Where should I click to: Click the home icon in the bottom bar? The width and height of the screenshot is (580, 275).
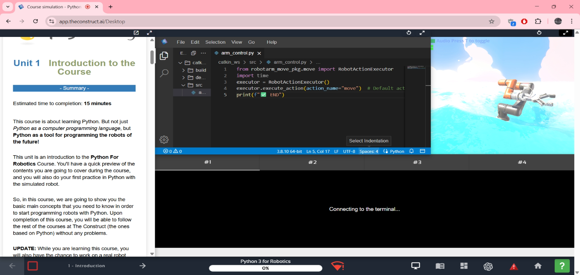pyautogui.click(x=538, y=266)
